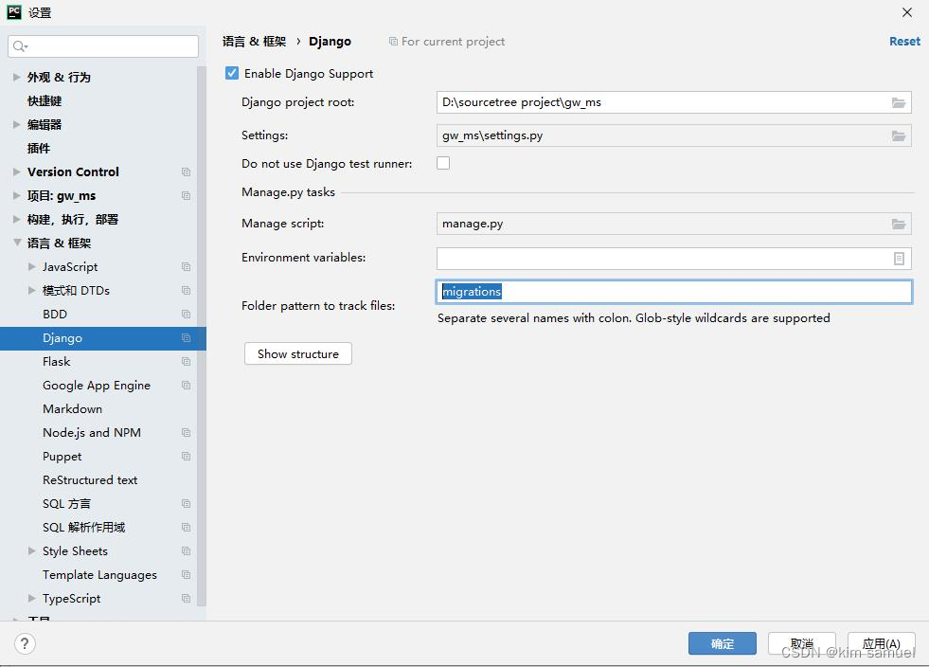
Task: Click the search magnifier icon in settings search
Action: coord(21,45)
